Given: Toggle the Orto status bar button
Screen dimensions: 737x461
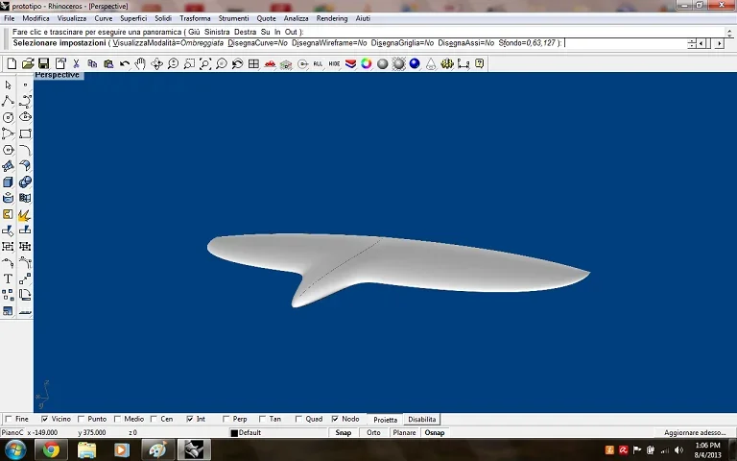Looking at the screenshot, I should coord(373,433).
